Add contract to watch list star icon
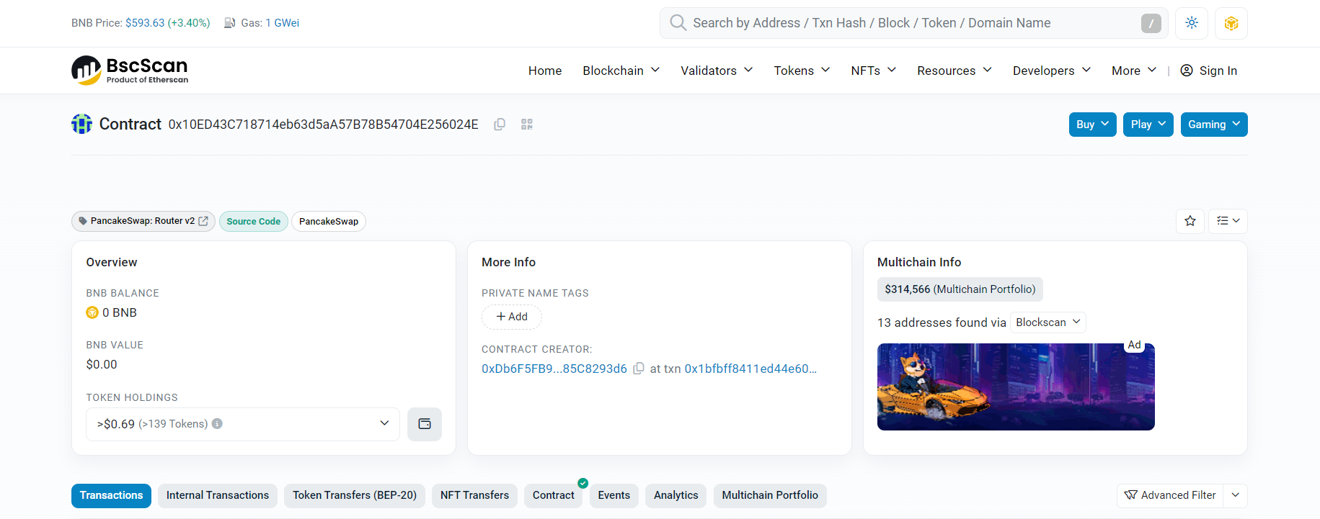Screen dimensions: 1320x519 point(1190,221)
